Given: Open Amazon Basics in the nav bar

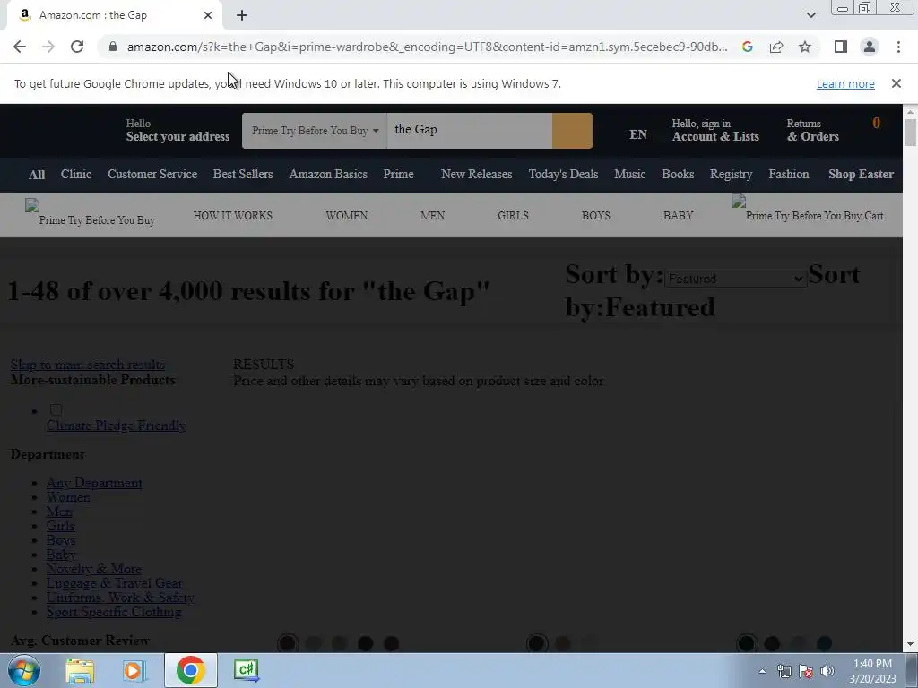Looking at the screenshot, I should [x=328, y=175].
